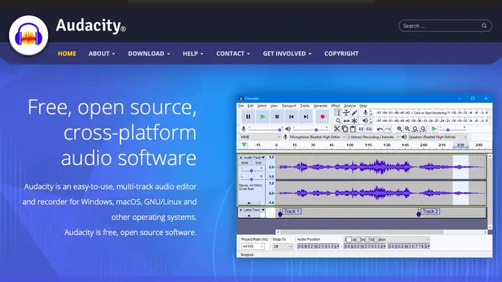Open the Project Rate 44100 dropdown

pyautogui.click(x=252, y=246)
